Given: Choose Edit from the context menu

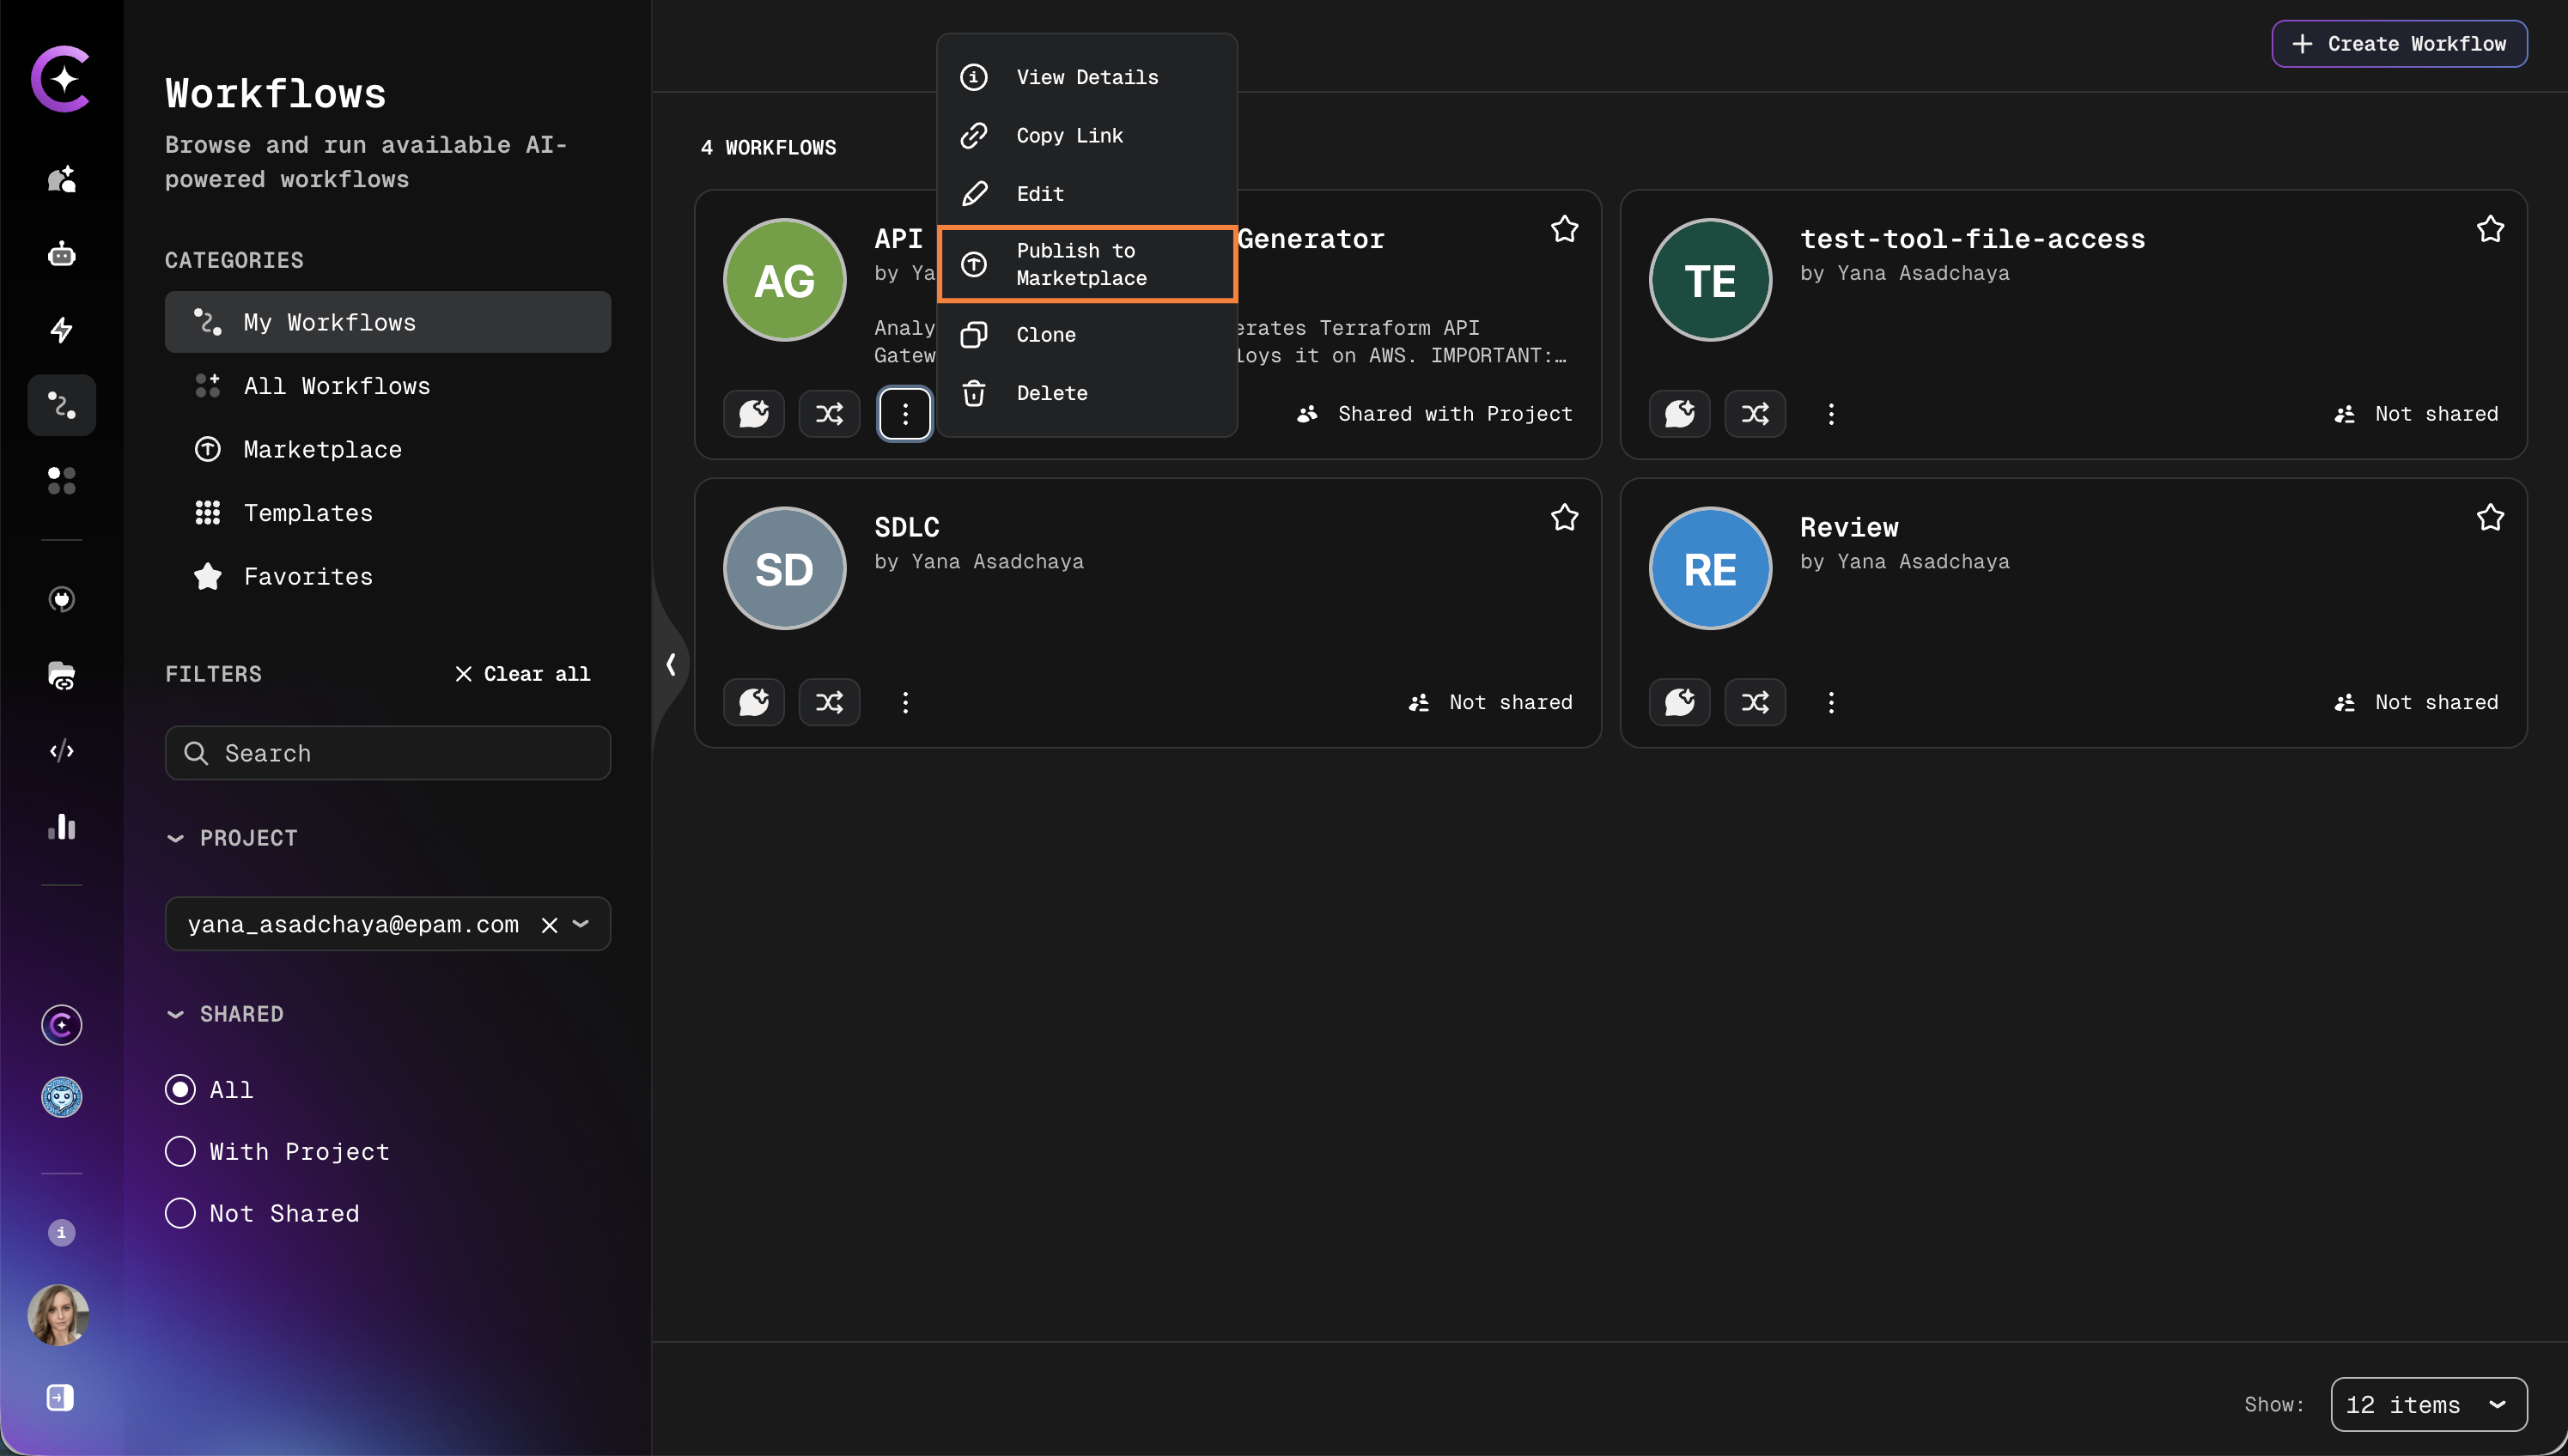Looking at the screenshot, I should [1087, 193].
